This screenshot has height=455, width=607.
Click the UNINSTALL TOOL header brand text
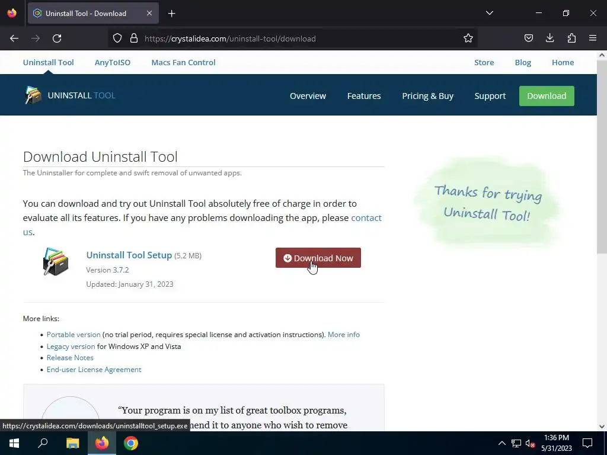click(x=82, y=95)
